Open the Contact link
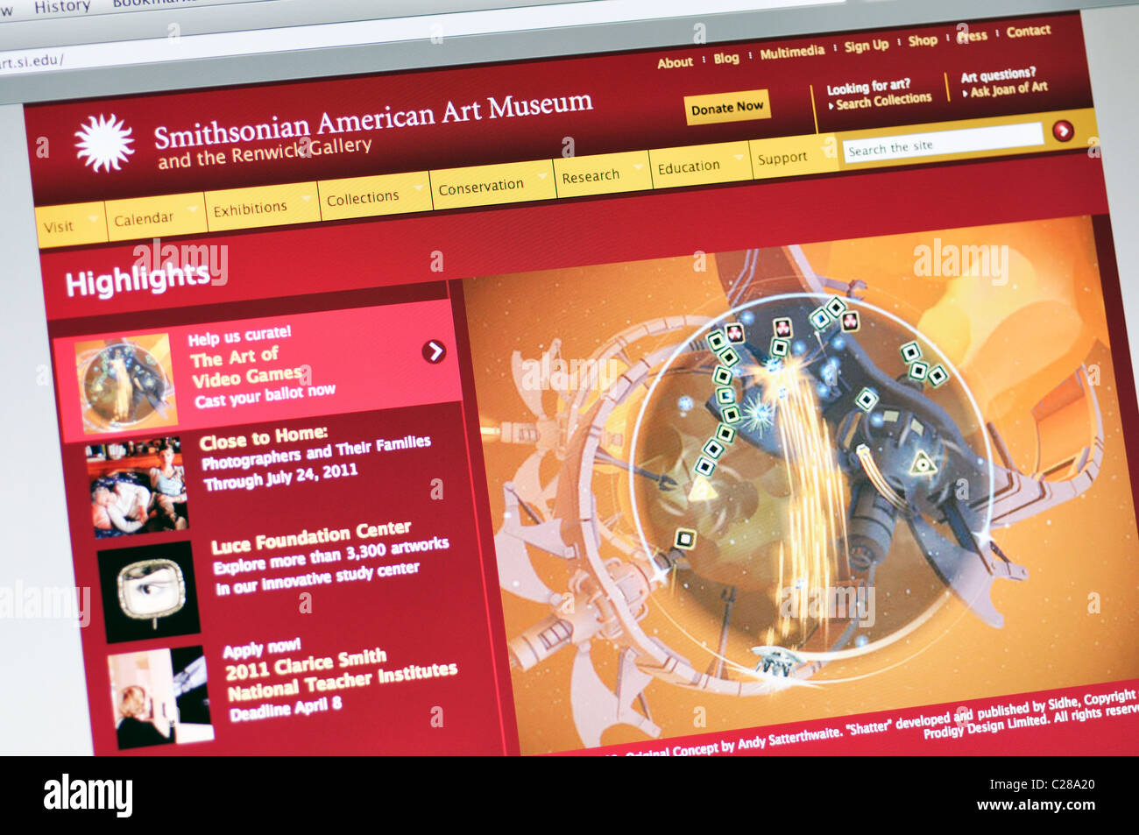Screen dimensions: 1139x835 1029,31
